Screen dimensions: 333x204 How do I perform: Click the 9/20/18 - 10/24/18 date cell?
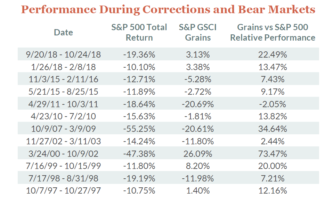63,54
